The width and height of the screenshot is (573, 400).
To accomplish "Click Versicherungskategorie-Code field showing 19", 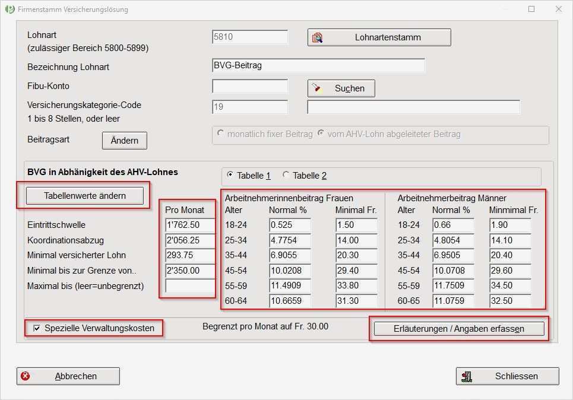I will pyautogui.click(x=250, y=107).
